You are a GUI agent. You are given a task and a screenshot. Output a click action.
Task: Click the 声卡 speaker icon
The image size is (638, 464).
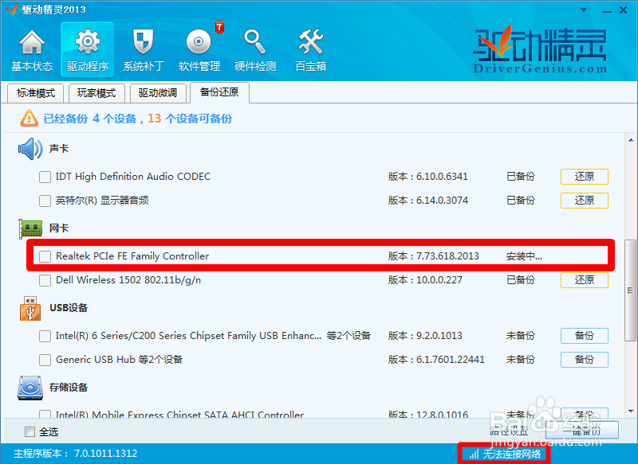point(30,149)
